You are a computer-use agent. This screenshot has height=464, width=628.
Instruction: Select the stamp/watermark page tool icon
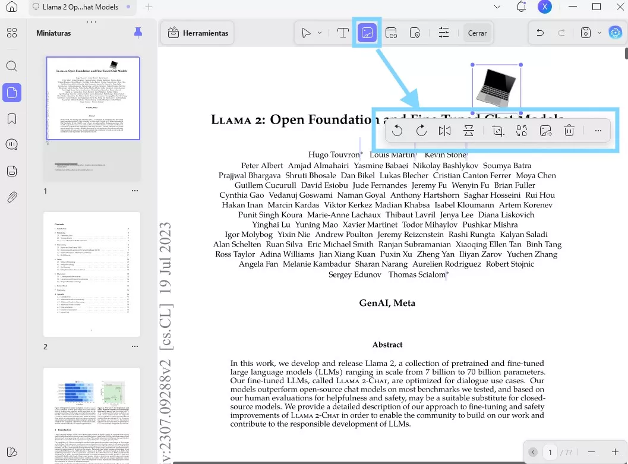pos(415,33)
